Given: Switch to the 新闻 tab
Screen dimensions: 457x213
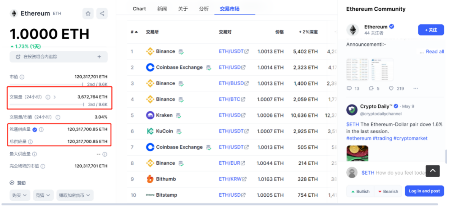Looking at the screenshot, I should 162,9.
